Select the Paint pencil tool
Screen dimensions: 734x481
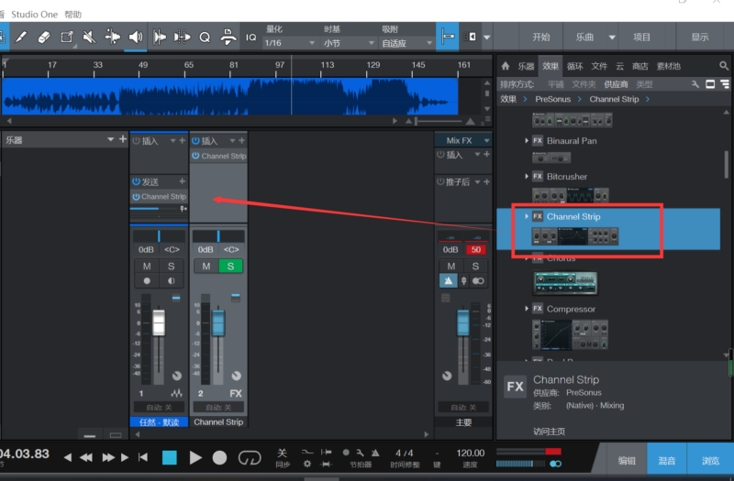tap(20, 38)
